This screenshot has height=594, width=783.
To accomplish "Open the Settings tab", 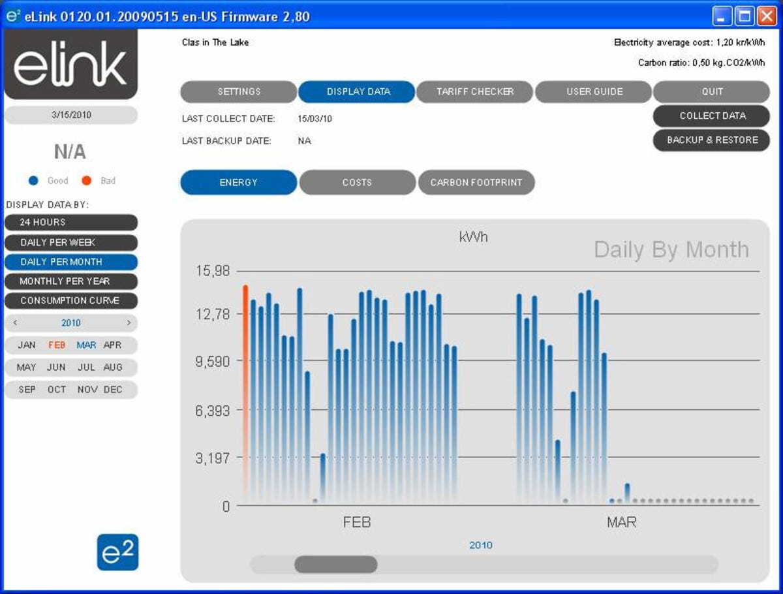I will tap(239, 92).
